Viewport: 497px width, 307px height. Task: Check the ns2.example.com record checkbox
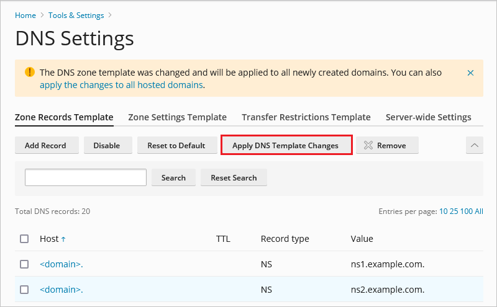coord(24,289)
